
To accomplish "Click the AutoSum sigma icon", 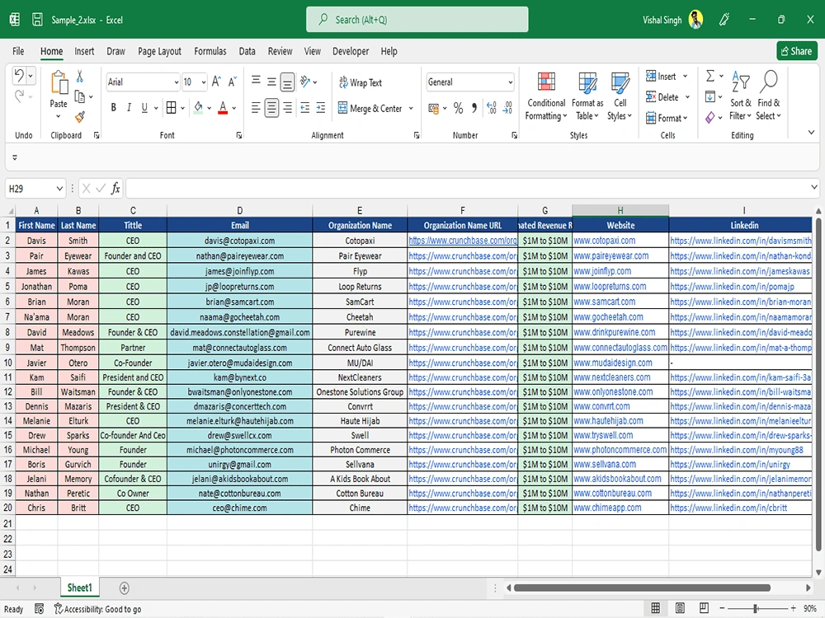I will [x=709, y=76].
